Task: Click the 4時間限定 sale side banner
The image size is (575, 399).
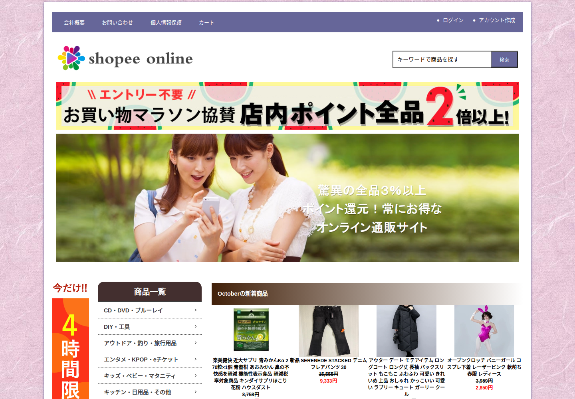Action: pyautogui.click(x=70, y=348)
